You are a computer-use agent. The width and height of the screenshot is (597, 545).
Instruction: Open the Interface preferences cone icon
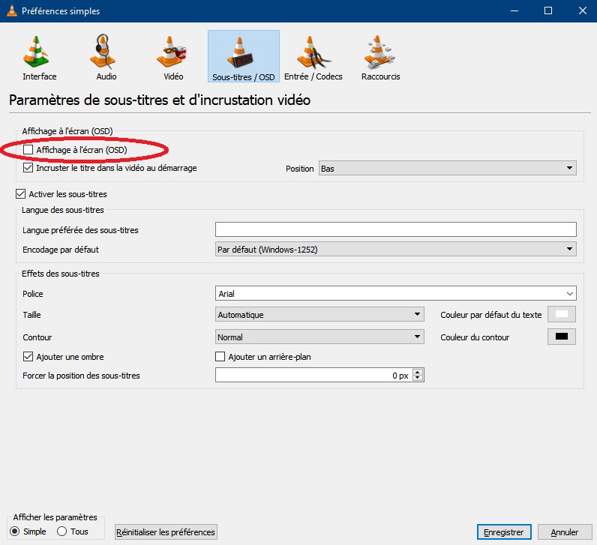[36, 52]
